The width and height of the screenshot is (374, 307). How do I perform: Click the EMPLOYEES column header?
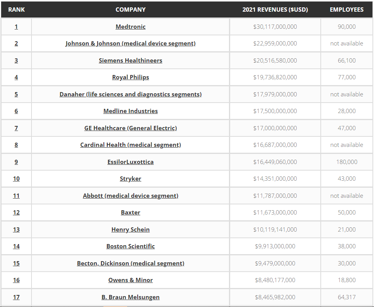pos(346,10)
